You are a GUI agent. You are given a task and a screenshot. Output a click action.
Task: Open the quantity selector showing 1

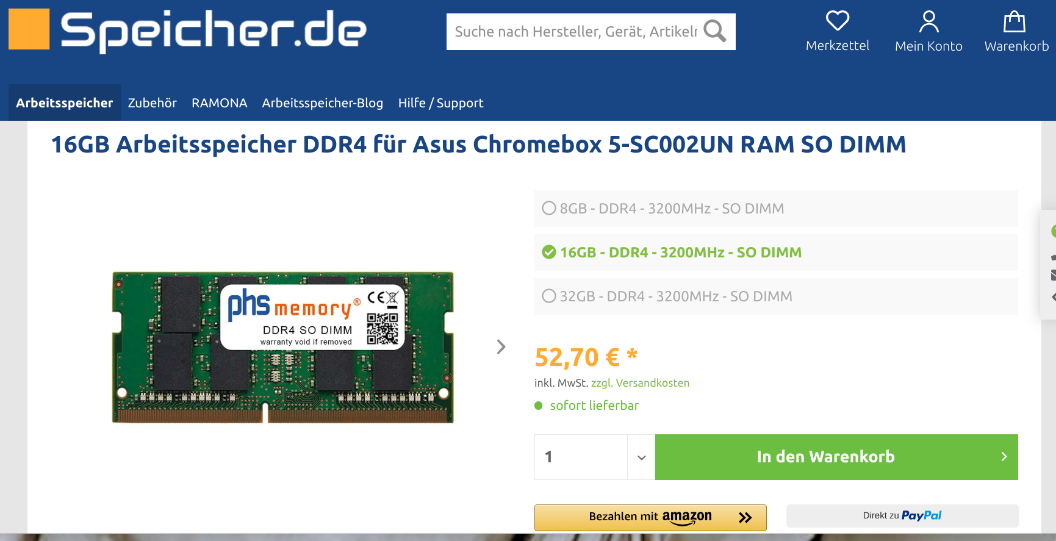pos(595,457)
